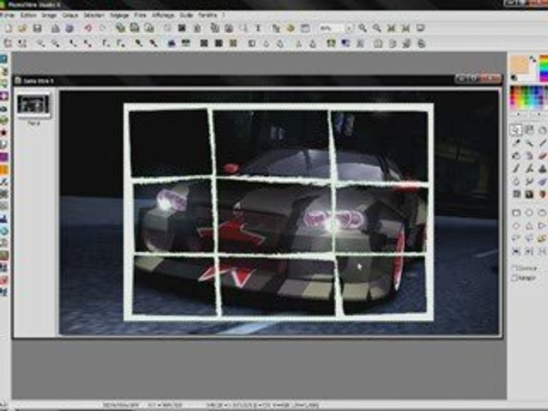Select the Blur drop tool
This screenshot has width=548, height=411.
(x=516, y=182)
